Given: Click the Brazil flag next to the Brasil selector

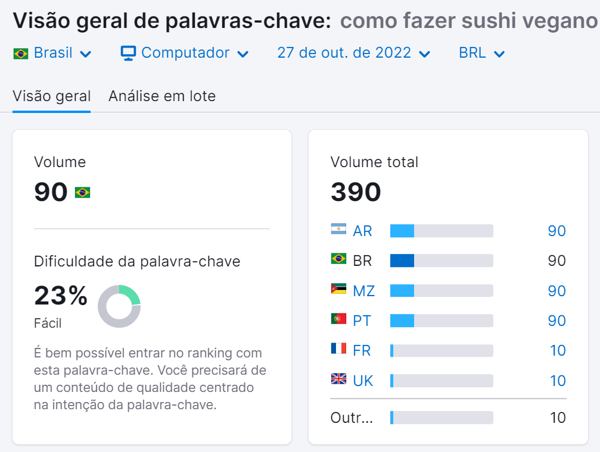Looking at the screenshot, I should [20, 53].
